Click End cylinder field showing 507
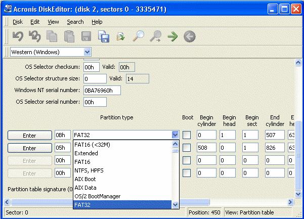 tap(275, 135)
